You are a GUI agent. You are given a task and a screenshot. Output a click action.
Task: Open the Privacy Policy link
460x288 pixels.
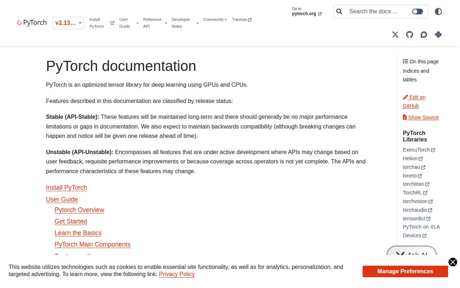pyautogui.click(x=177, y=274)
